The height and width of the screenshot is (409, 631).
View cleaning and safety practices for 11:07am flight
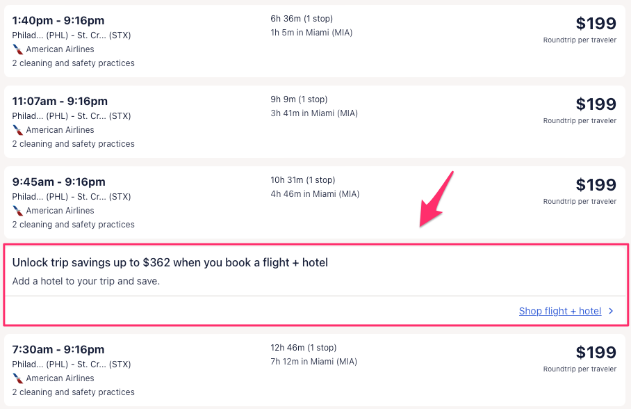point(73,144)
